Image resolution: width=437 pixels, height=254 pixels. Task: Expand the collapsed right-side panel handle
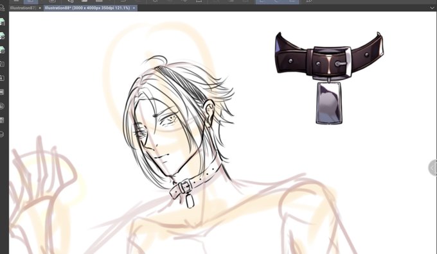point(433,168)
